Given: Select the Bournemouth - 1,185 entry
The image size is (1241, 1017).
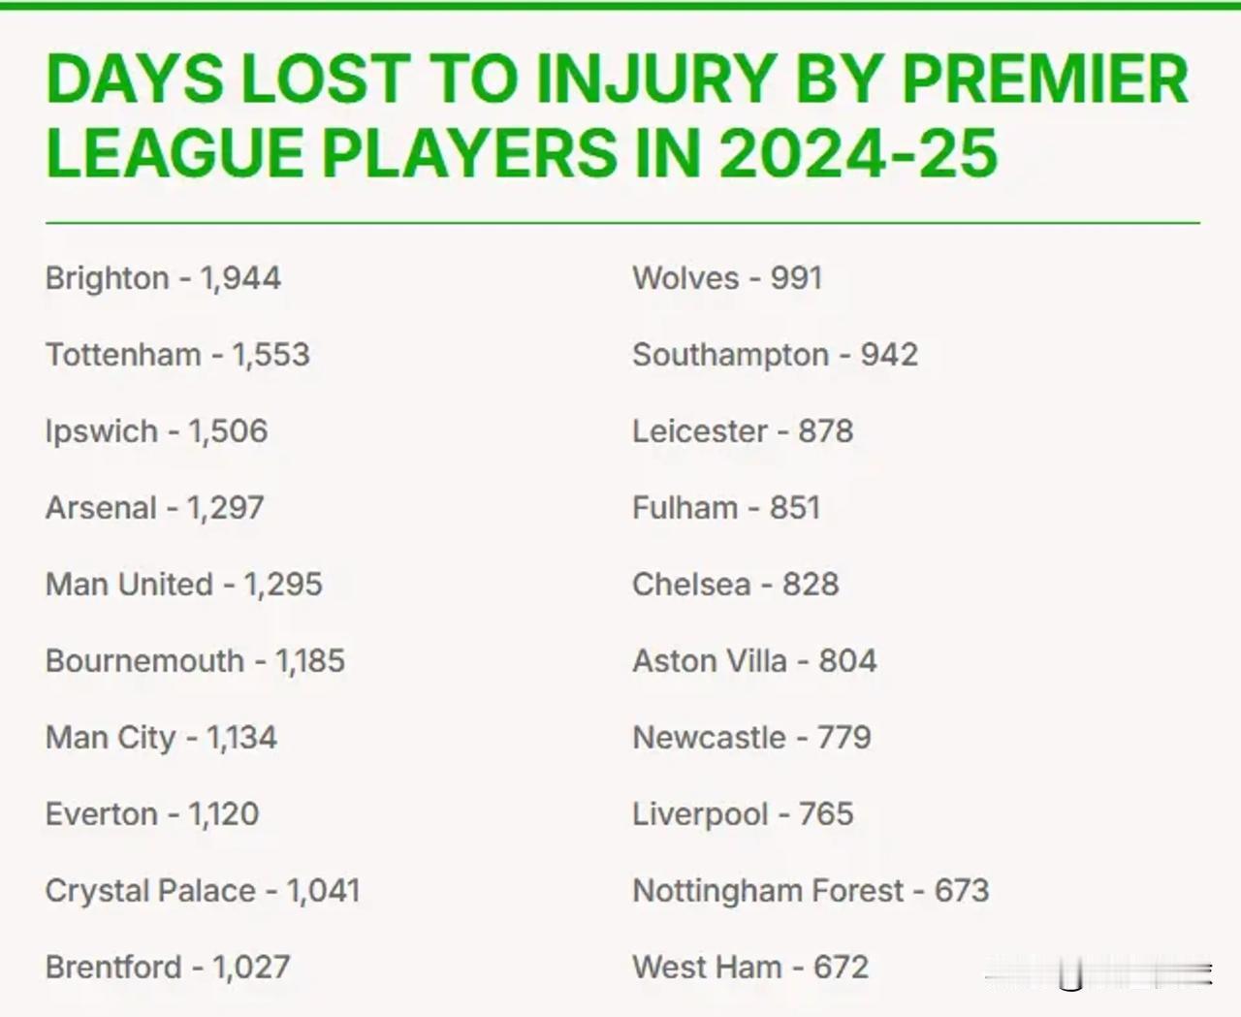Looking at the screenshot, I should 195,661.
